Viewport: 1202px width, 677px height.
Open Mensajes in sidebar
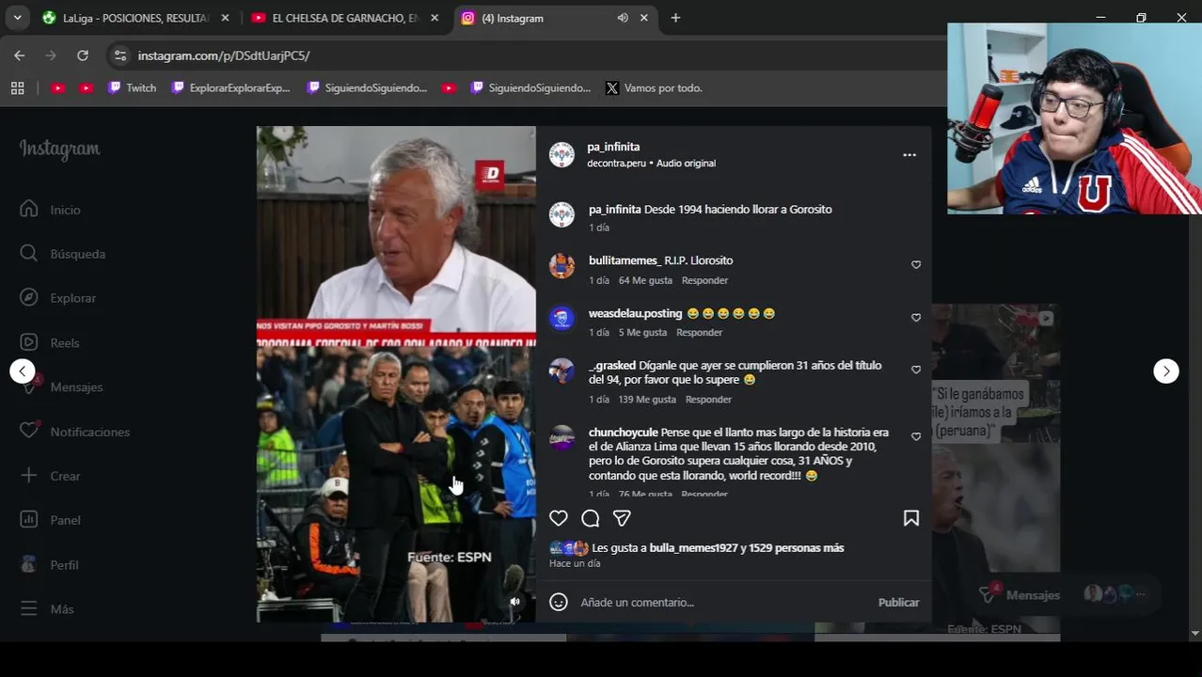[x=61, y=386]
